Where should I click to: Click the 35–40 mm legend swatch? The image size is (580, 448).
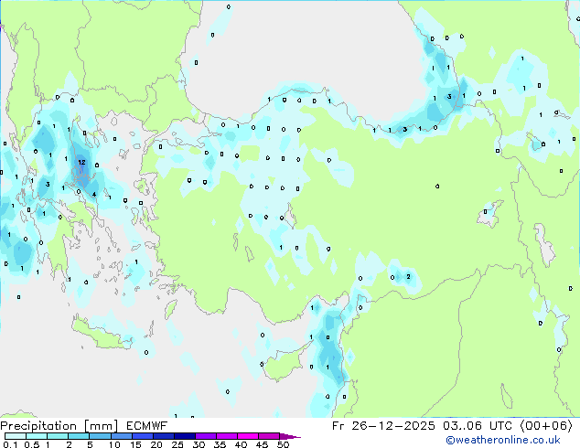click(226, 436)
